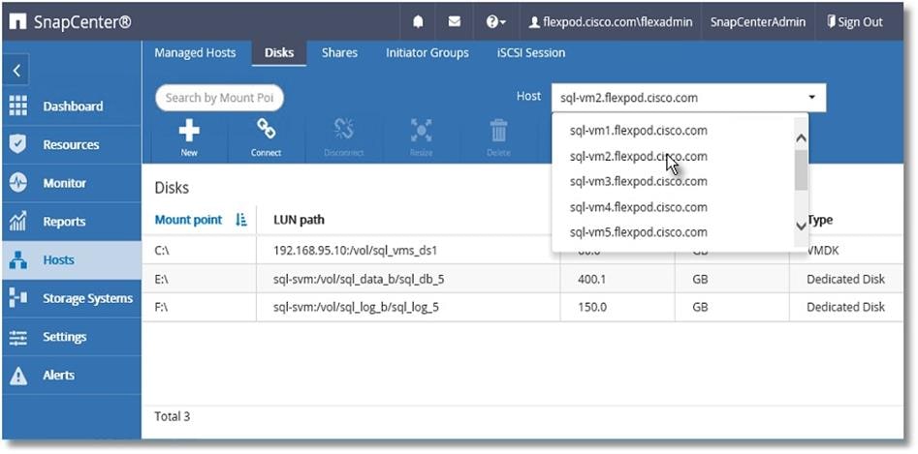The width and height of the screenshot is (918, 454).
Task: Click the 400.1 size value
Action: (591, 280)
